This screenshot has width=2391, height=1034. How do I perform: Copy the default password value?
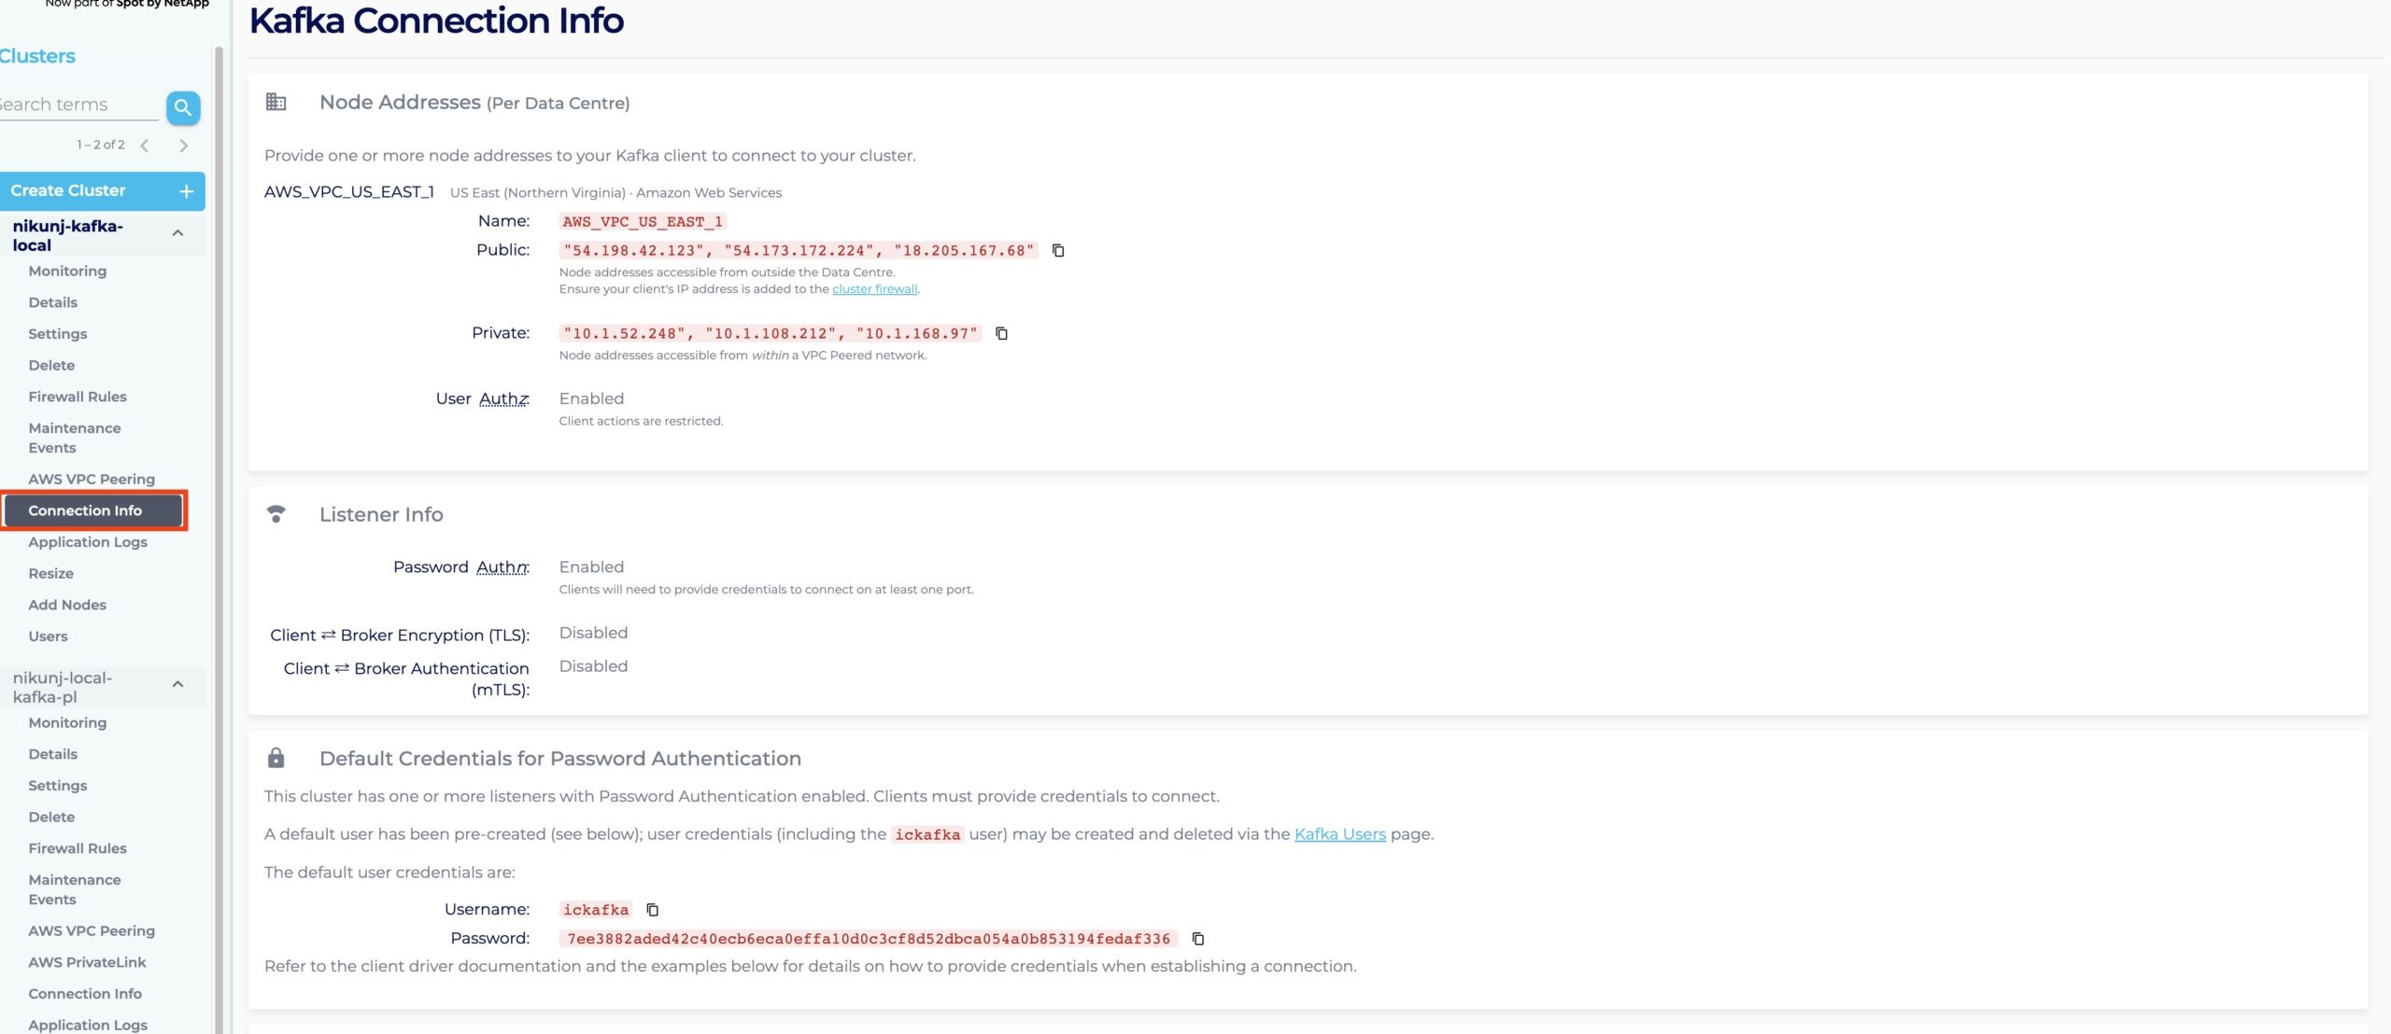(1198, 939)
